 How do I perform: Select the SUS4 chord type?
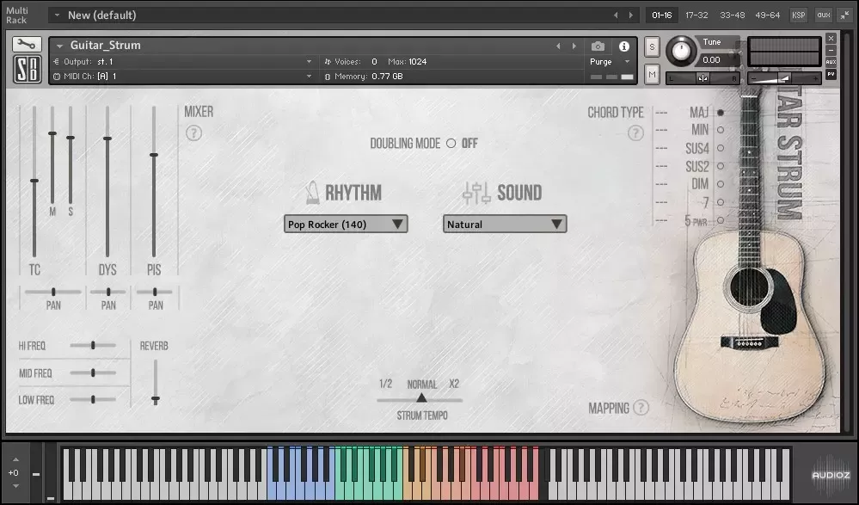[721, 148]
